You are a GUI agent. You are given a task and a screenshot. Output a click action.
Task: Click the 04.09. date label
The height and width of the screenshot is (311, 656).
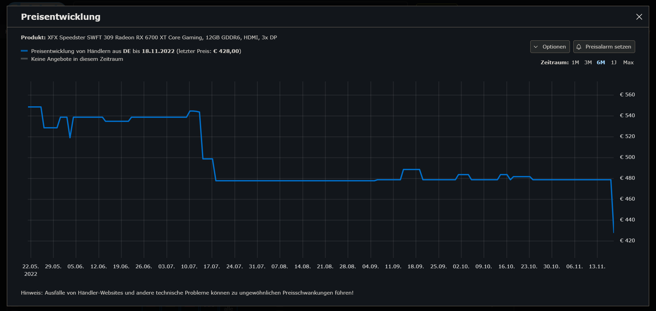click(x=371, y=267)
